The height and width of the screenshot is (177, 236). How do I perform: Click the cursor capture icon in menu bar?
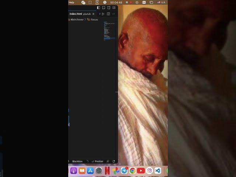[97, 3]
